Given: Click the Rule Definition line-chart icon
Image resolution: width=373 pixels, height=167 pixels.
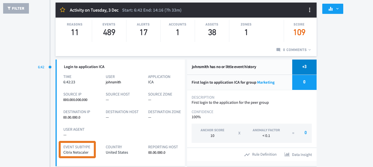Looking at the screenshot, I should [247, 155].
